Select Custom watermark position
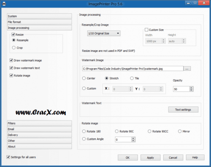211x167 pixels. (x=84, y=88)
